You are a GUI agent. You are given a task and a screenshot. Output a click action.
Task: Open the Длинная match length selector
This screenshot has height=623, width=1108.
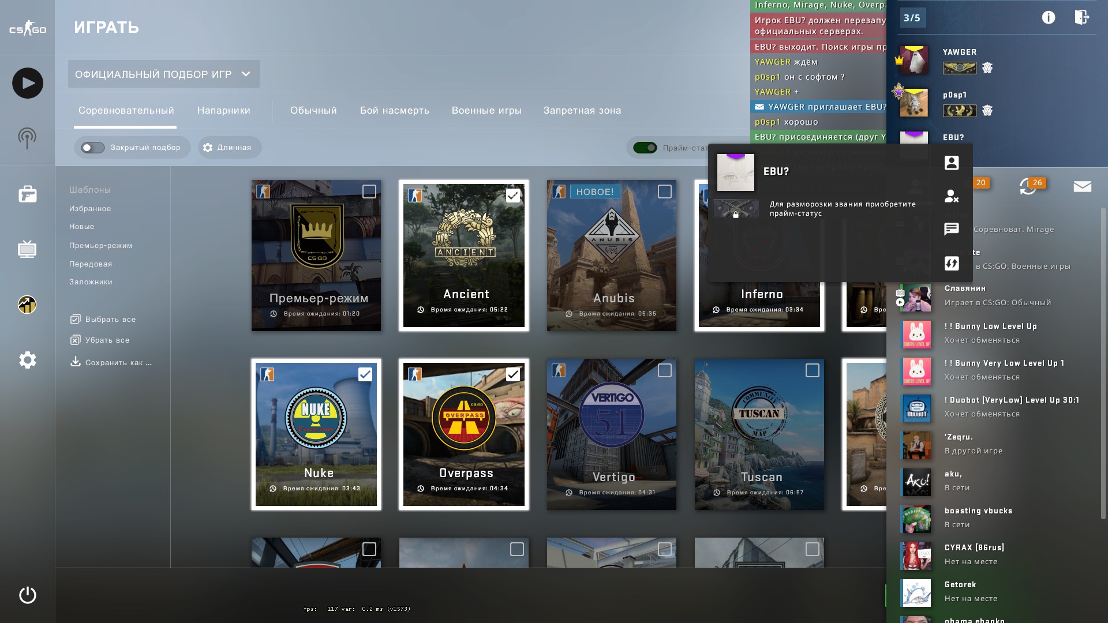(x=229, y=148)
